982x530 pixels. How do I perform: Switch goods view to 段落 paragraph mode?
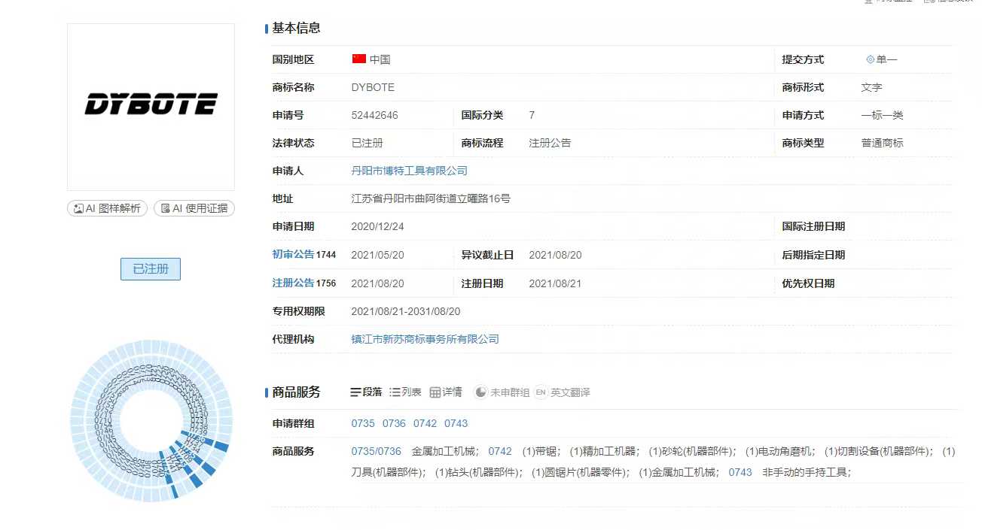click(367, 392)
